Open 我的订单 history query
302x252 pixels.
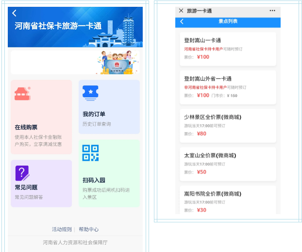pyautogui.click(x=109, y=107)
